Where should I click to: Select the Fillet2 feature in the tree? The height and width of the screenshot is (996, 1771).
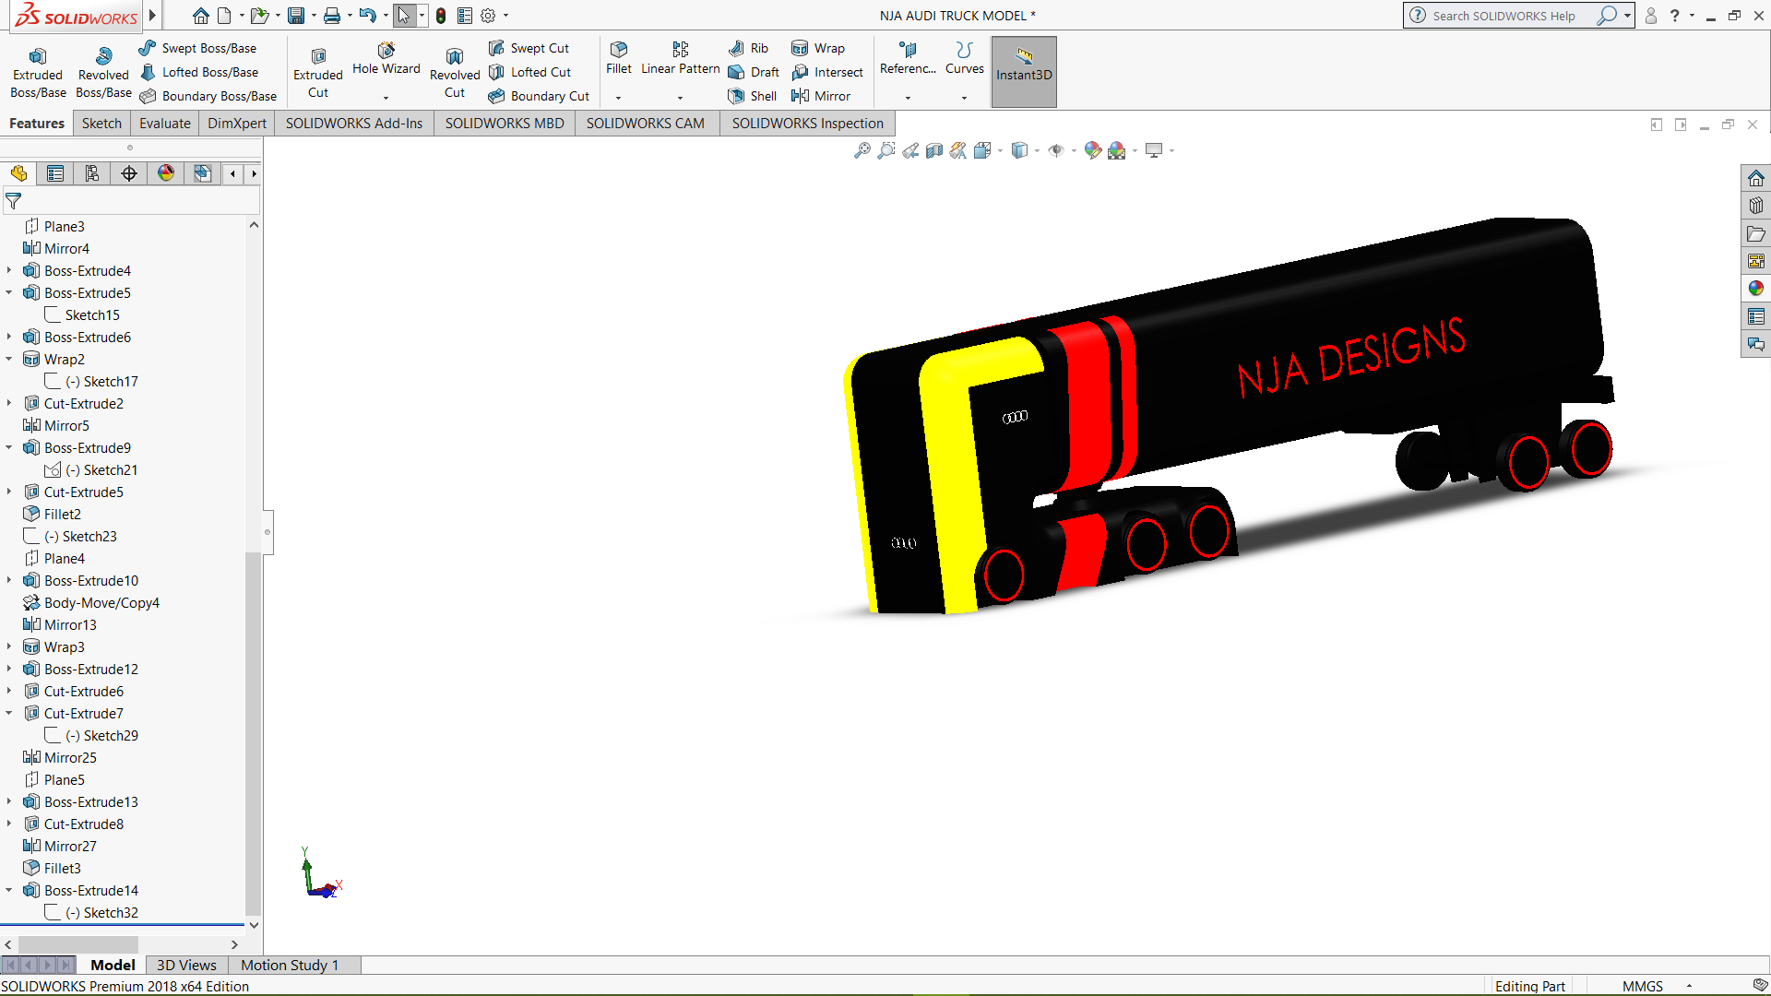click(x=52, y=514)
